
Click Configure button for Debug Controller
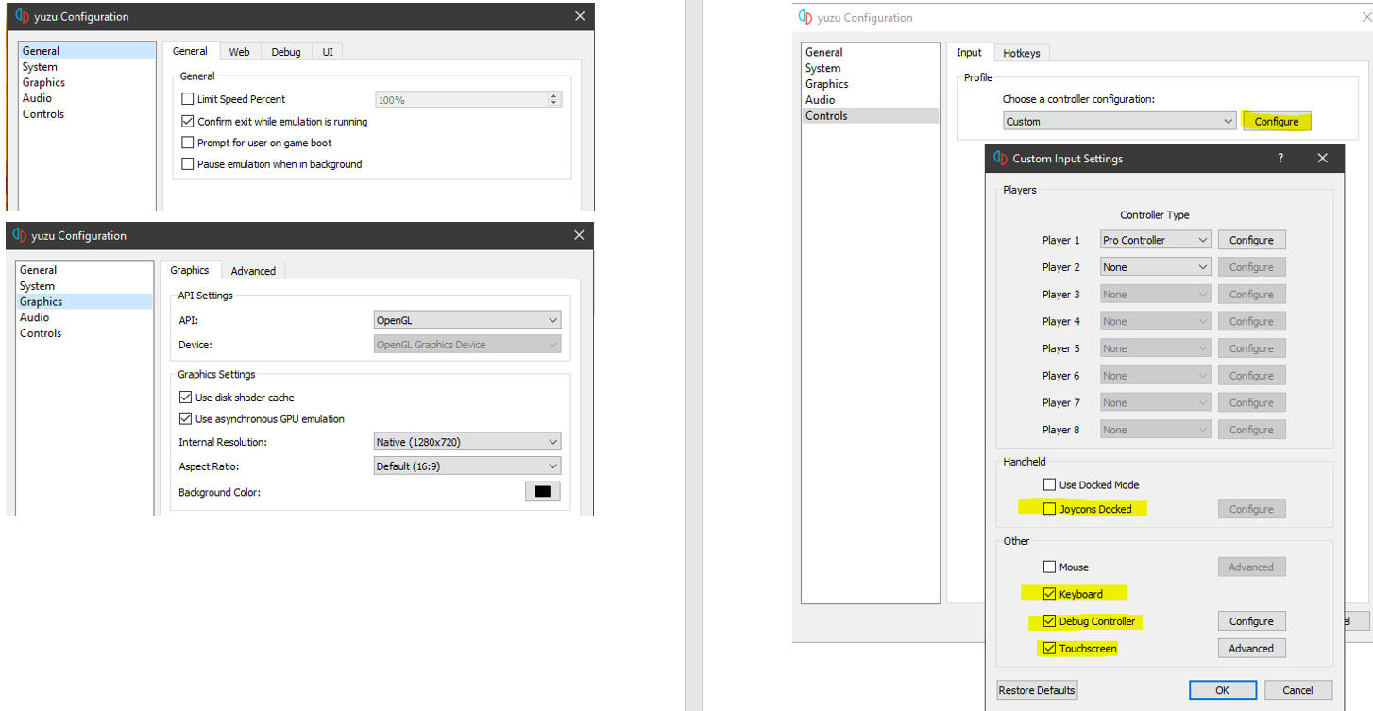click(x=1251, y=621)
